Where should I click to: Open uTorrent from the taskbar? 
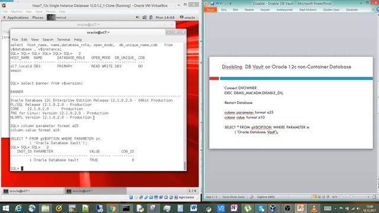(x=248, y=208)
